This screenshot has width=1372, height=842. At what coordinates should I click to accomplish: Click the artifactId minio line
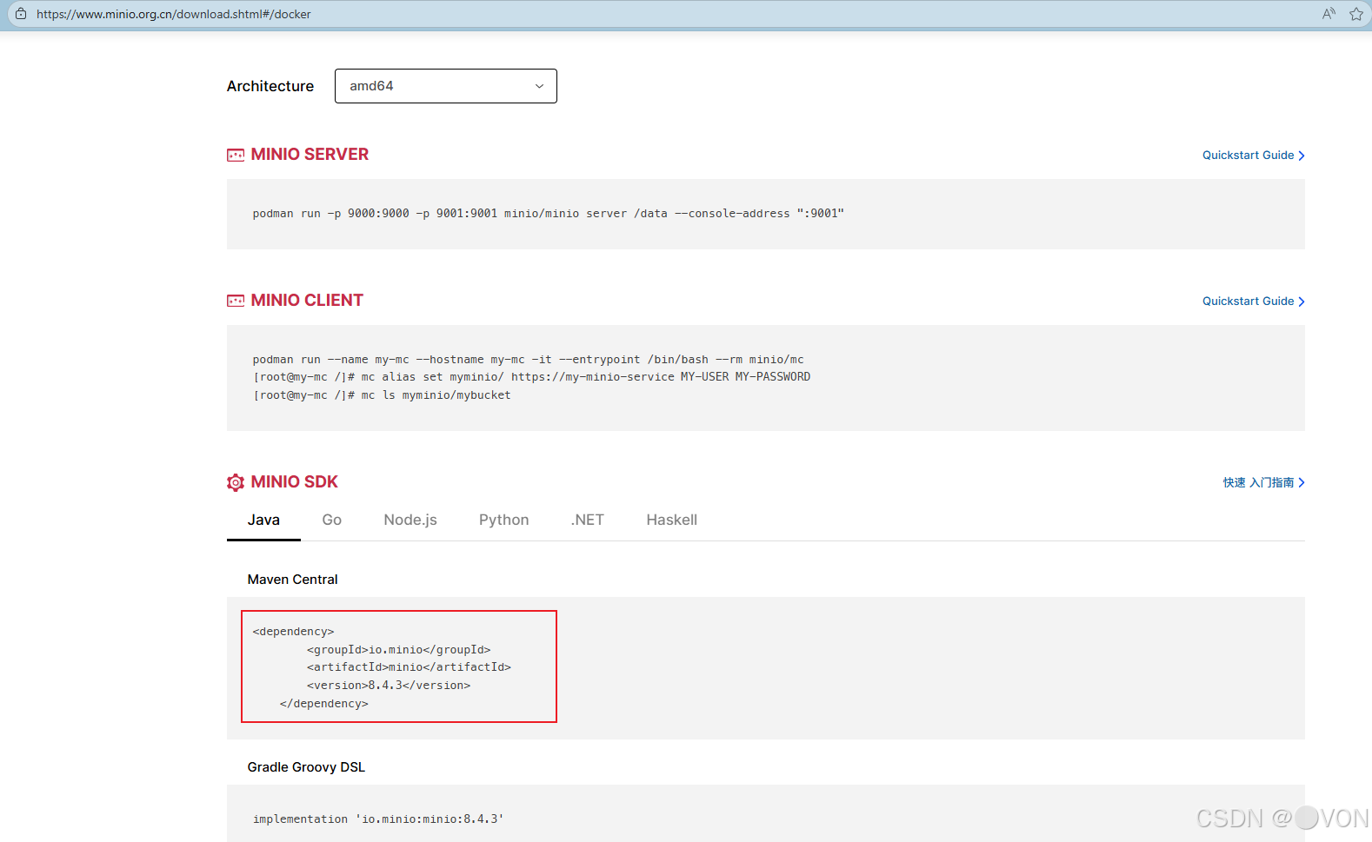pyautogui.click(x=409, y=667)
